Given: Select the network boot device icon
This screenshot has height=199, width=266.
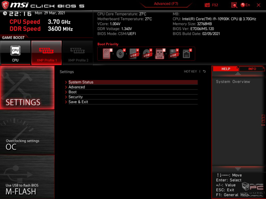Looking at the screenshot, I should coord(187,54).
